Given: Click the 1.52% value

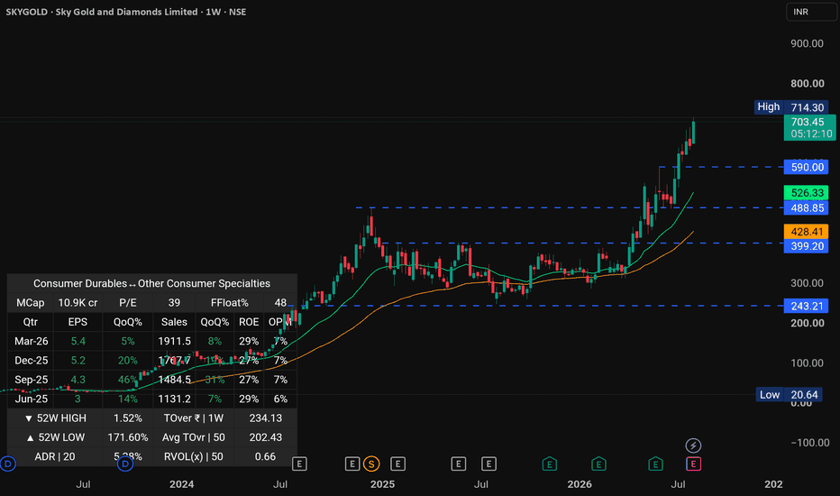Looking at the screenshot, I should 127,418.
